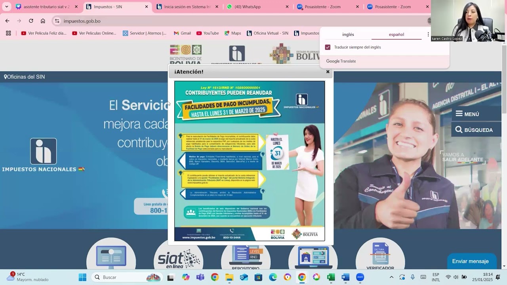Screen dimensions: 507x285
Task: Open Copilot taskbar icon
Action: 186,277
